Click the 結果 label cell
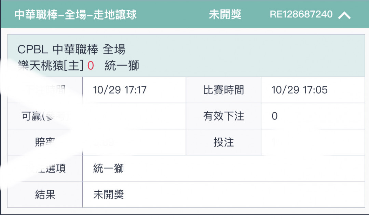Image resolution: width=369 pixels, height=219 pixels. coord(45,194)
